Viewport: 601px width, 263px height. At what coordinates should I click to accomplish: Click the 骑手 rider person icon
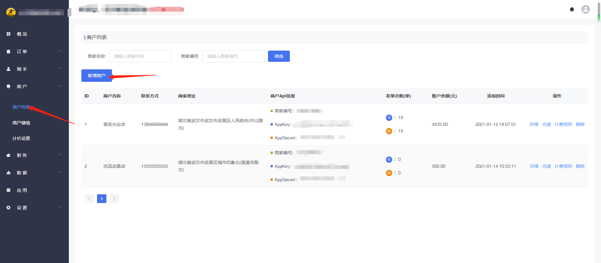tap(8, 69)
